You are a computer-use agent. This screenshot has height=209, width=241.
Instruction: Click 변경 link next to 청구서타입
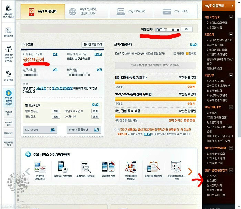coord(55,70)
